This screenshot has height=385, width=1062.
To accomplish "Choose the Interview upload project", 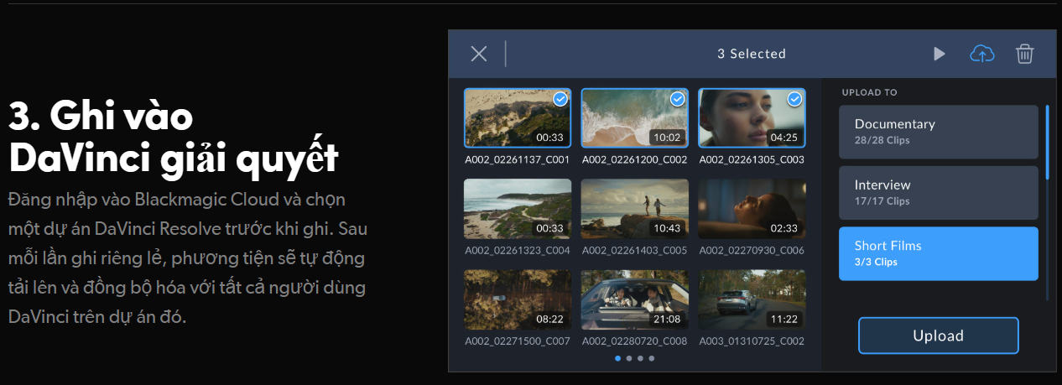I will (x=939, y=192).
